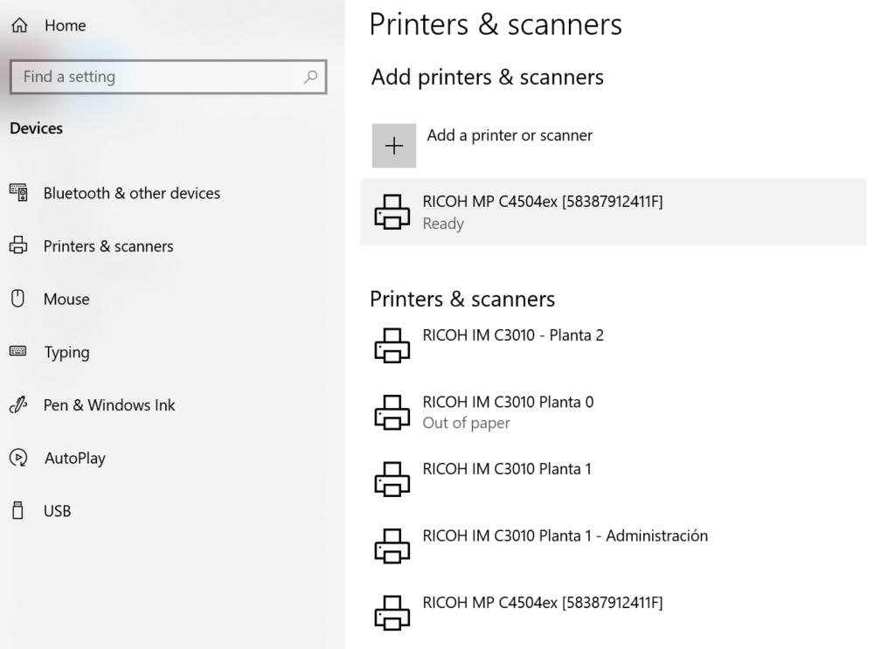Choose the RICOH IM C3010 Planta 1 printer

506,469
